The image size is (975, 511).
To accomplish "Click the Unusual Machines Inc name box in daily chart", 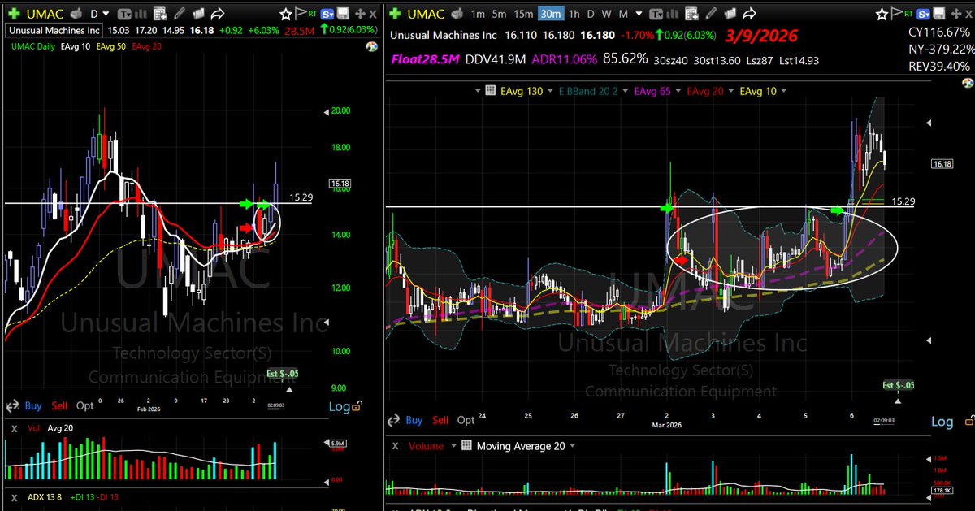I will tap(54, 31).
